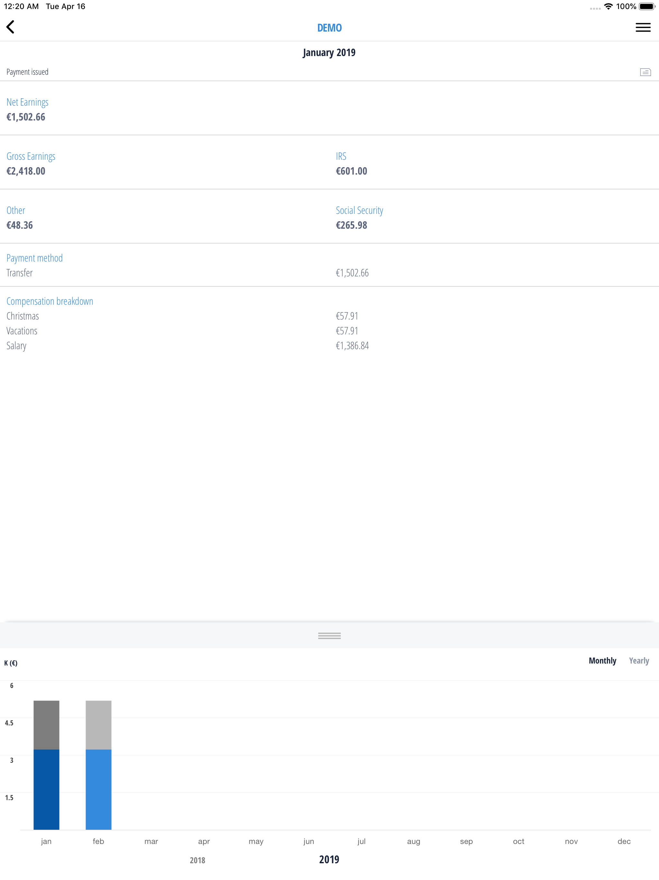Select the 2019 year label
The width and height of the screenshot is (659, 880).
pyautogui.click(x=329, y=859)
